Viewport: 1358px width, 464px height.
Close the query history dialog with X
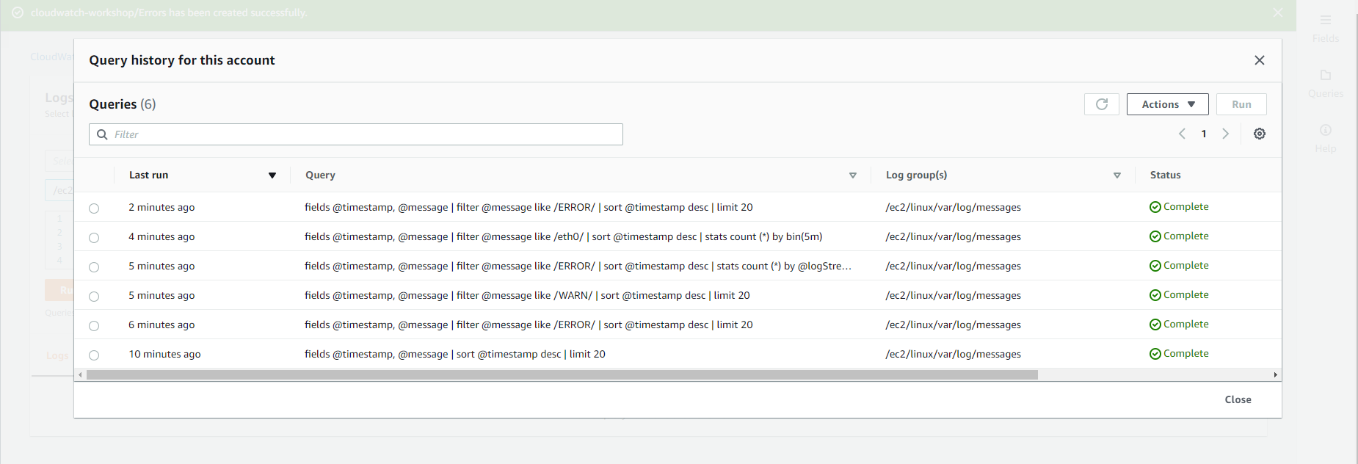click(x=1260, y=60)
